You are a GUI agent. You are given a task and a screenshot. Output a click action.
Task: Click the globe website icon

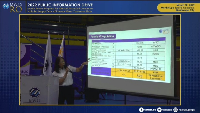pyautogui.click(x=176, y=110)
